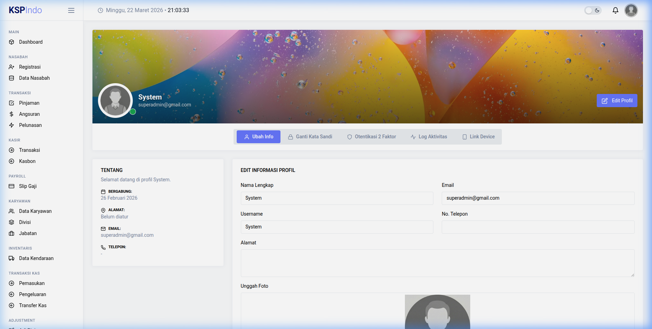The width and height of the screenshot is (652, 329).
Task: Open Slip Gaji under Payroll
Action: 27,186
